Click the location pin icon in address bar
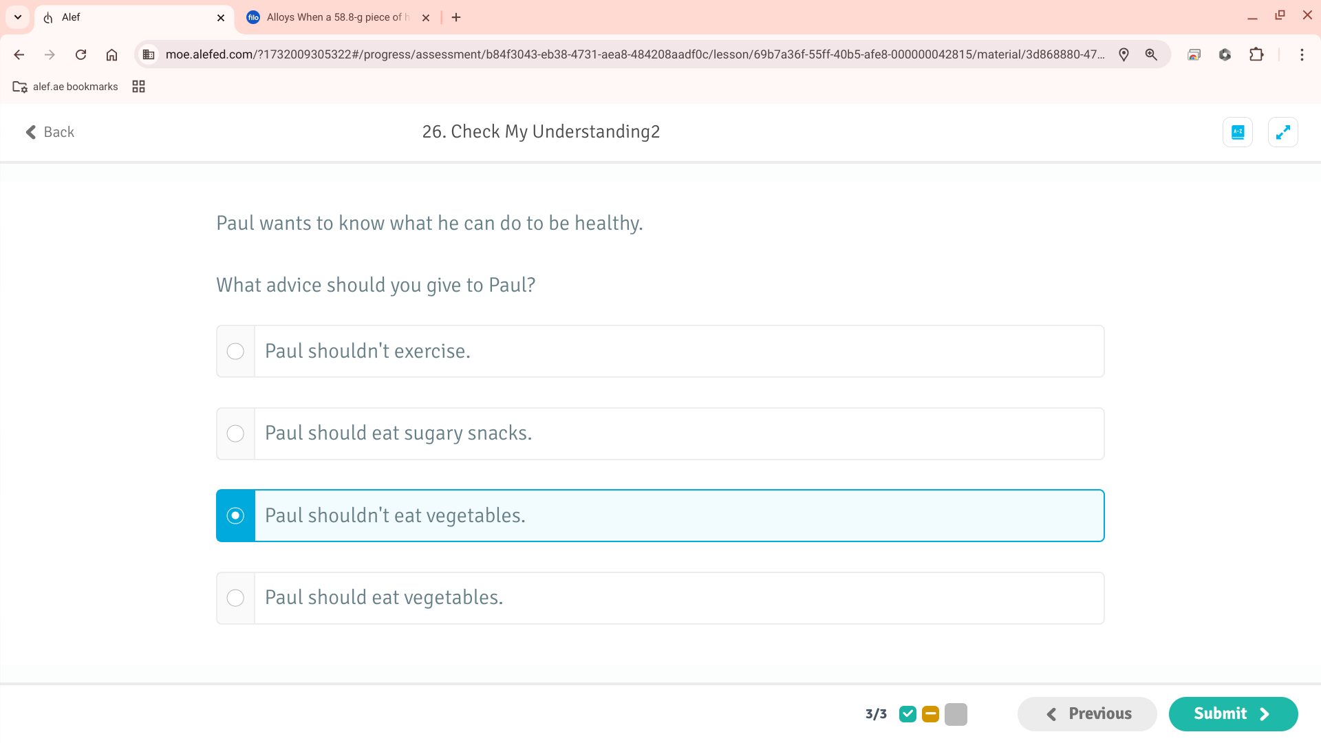 [x=1124, y=54]
